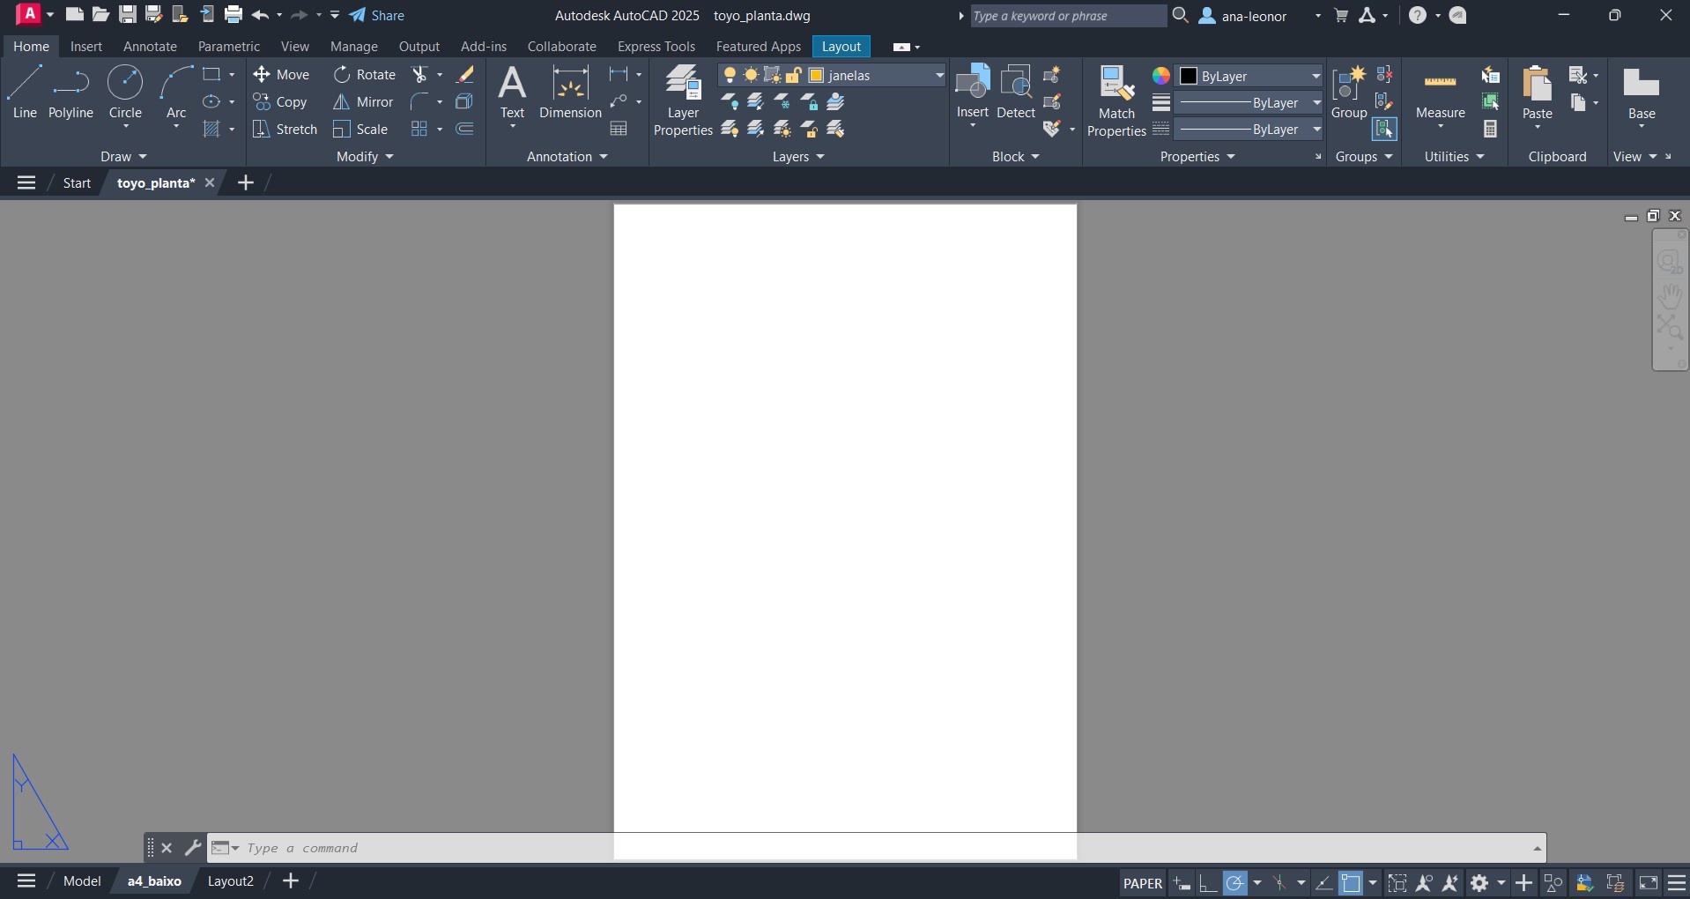Expand the Draw panel

(x=123, y=157)
